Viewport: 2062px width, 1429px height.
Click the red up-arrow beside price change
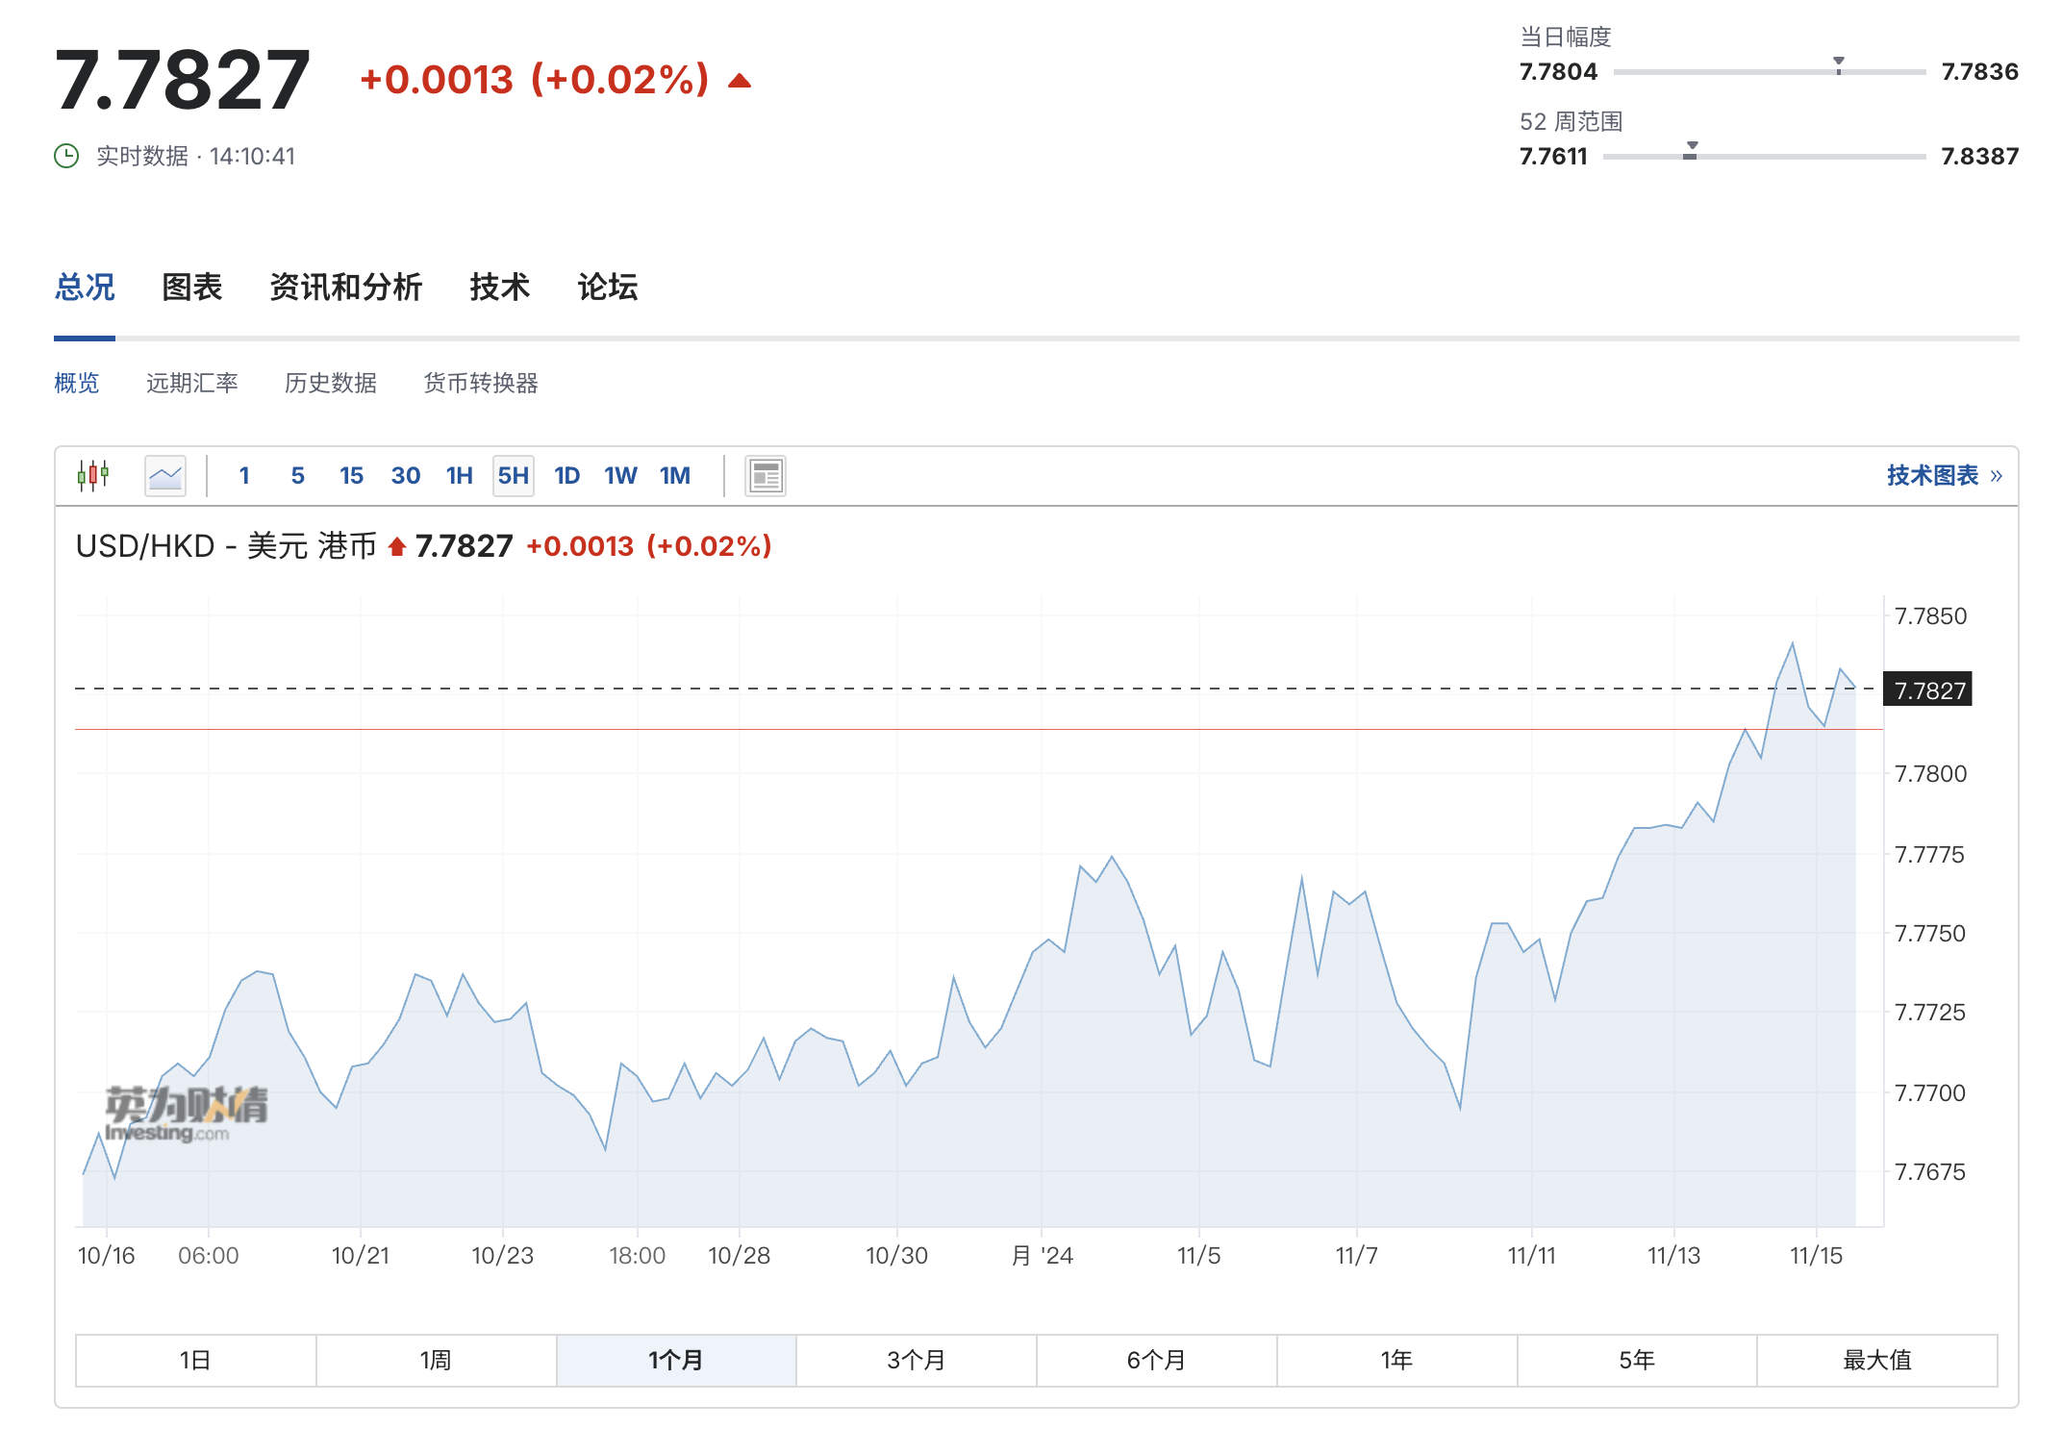[740, 81]
